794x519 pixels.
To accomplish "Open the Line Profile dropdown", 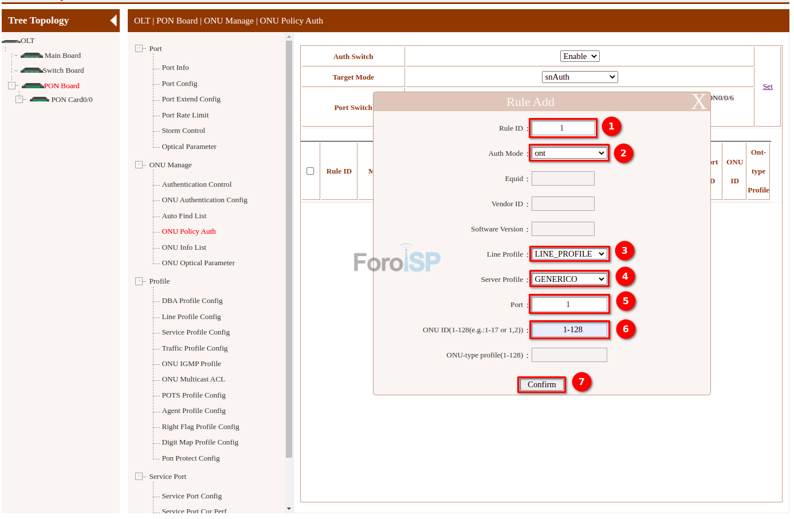I will tap(569, 254).
